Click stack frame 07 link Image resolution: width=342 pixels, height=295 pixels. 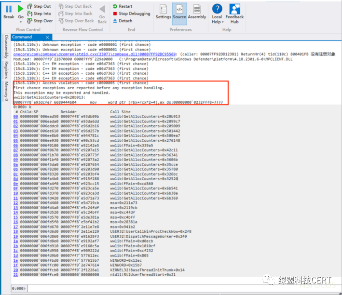(15, 150)
